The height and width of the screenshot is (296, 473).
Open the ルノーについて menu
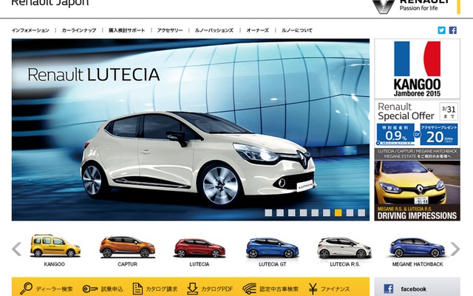pos(297,30)
